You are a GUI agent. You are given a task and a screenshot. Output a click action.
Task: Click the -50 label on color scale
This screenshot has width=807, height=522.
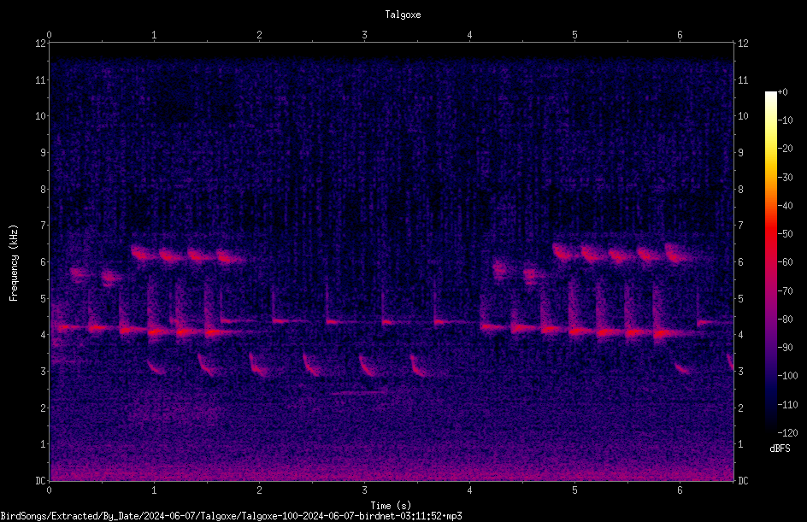click(786, 233)
